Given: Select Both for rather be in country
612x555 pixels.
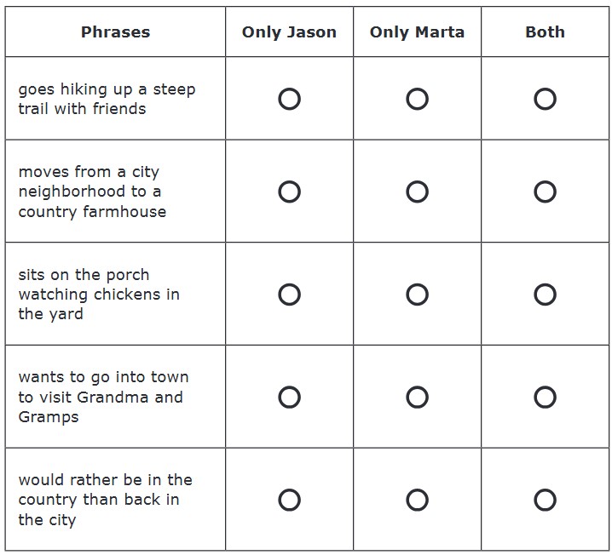Looking at the screenshot, I should coord(545,500).
